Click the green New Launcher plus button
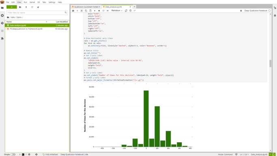Image resolution: width=277 pixels, height=156 pixels. (12, 7)
